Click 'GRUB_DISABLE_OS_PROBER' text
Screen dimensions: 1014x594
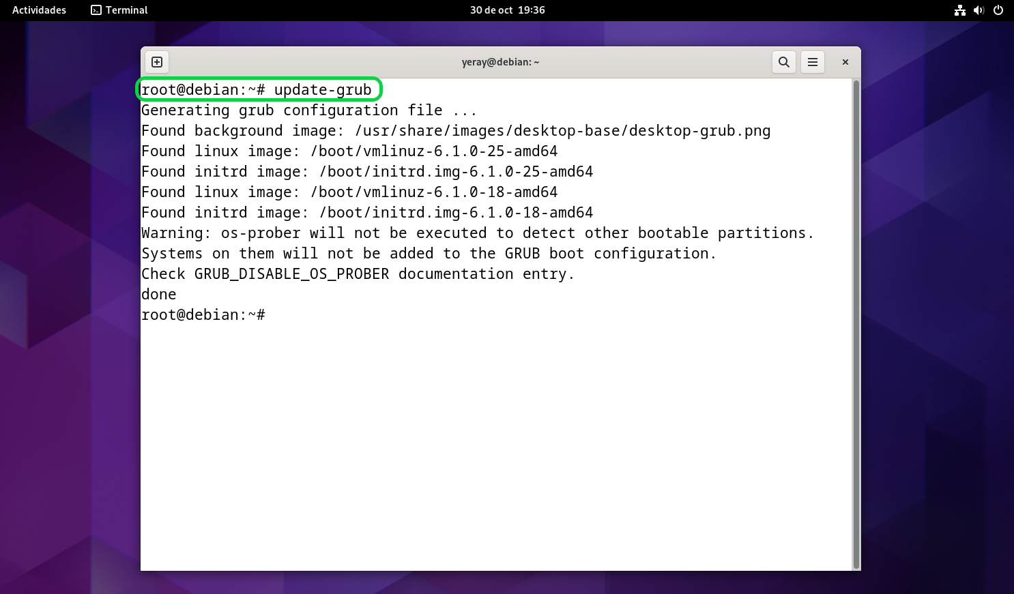[x=292, y=274]
